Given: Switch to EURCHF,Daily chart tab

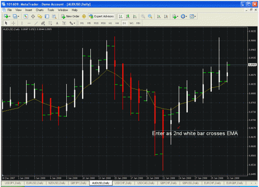Looking at the screenshot, I should (213, 183).
